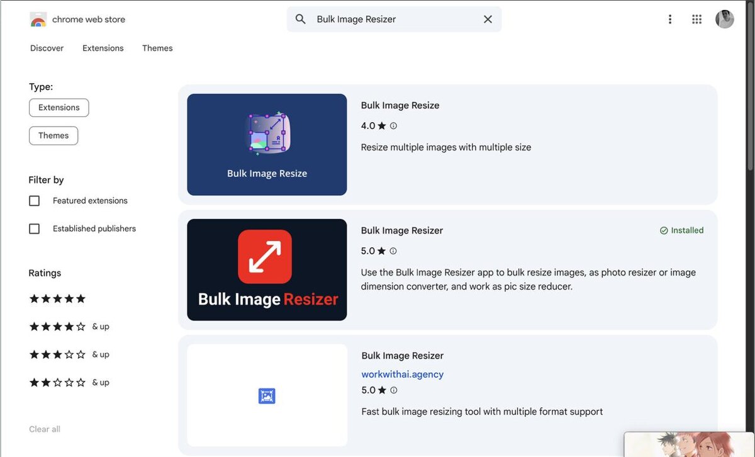
Task: Open the account profile avatar
Action: (725, 20)
